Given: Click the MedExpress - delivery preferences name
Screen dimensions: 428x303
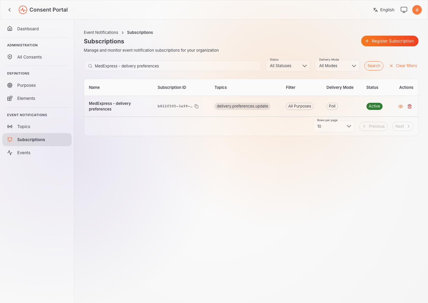Looking at the screenshot, I should 110,106.
